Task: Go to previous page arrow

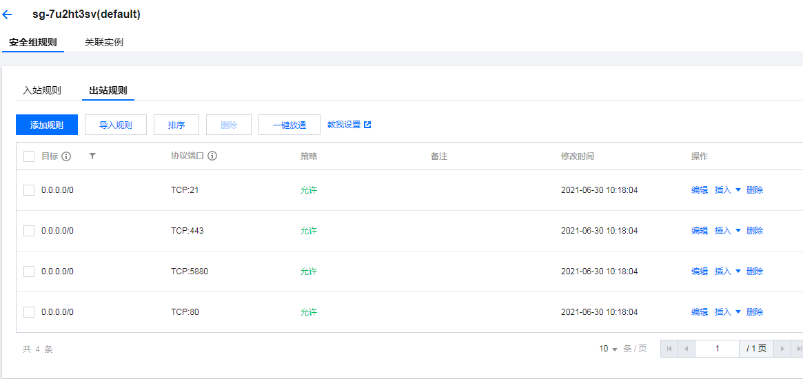Action: [x=686, y=349]
